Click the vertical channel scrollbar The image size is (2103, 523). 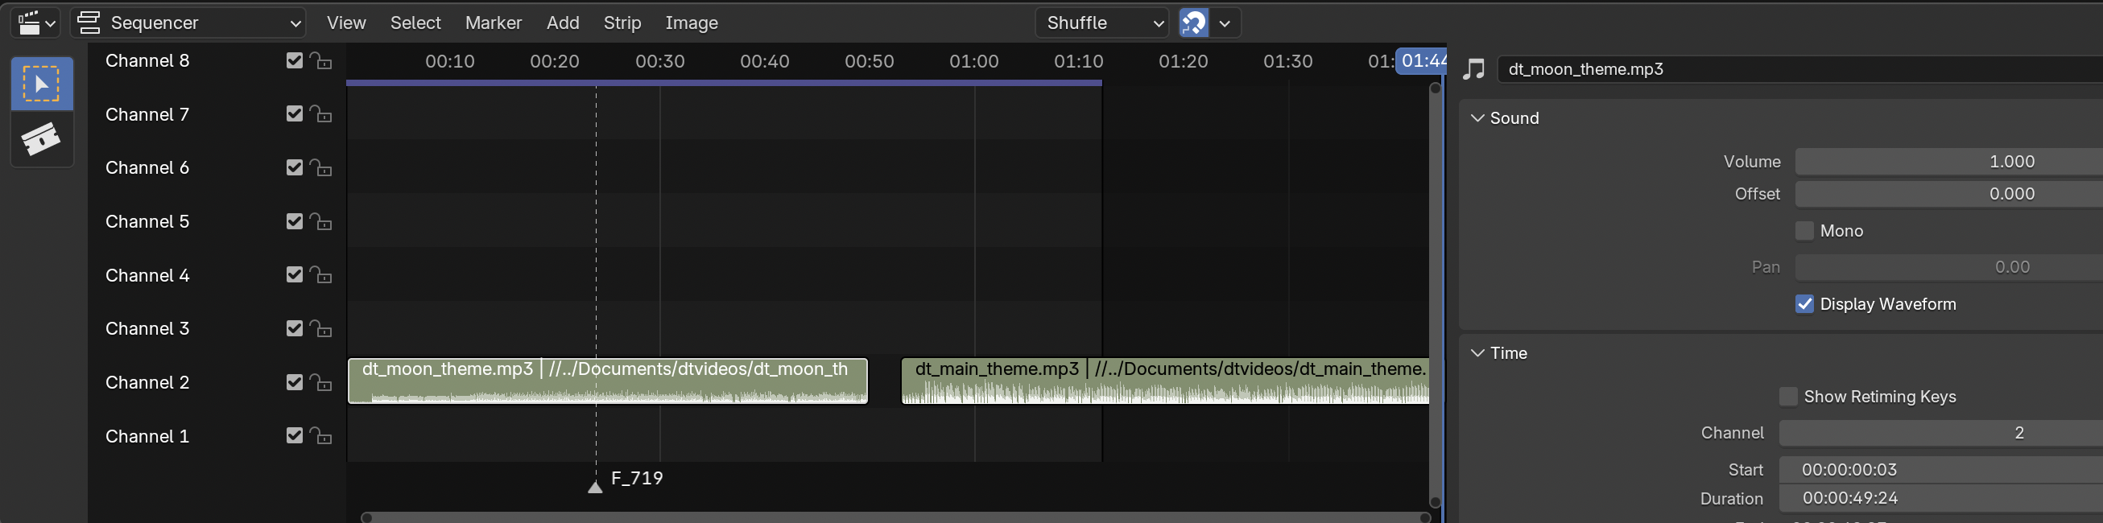[x=1436, y=295]
